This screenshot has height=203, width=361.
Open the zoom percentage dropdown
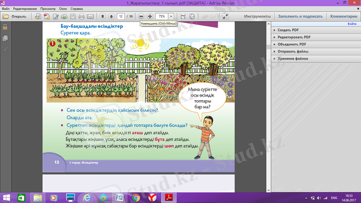coord(171,17)
